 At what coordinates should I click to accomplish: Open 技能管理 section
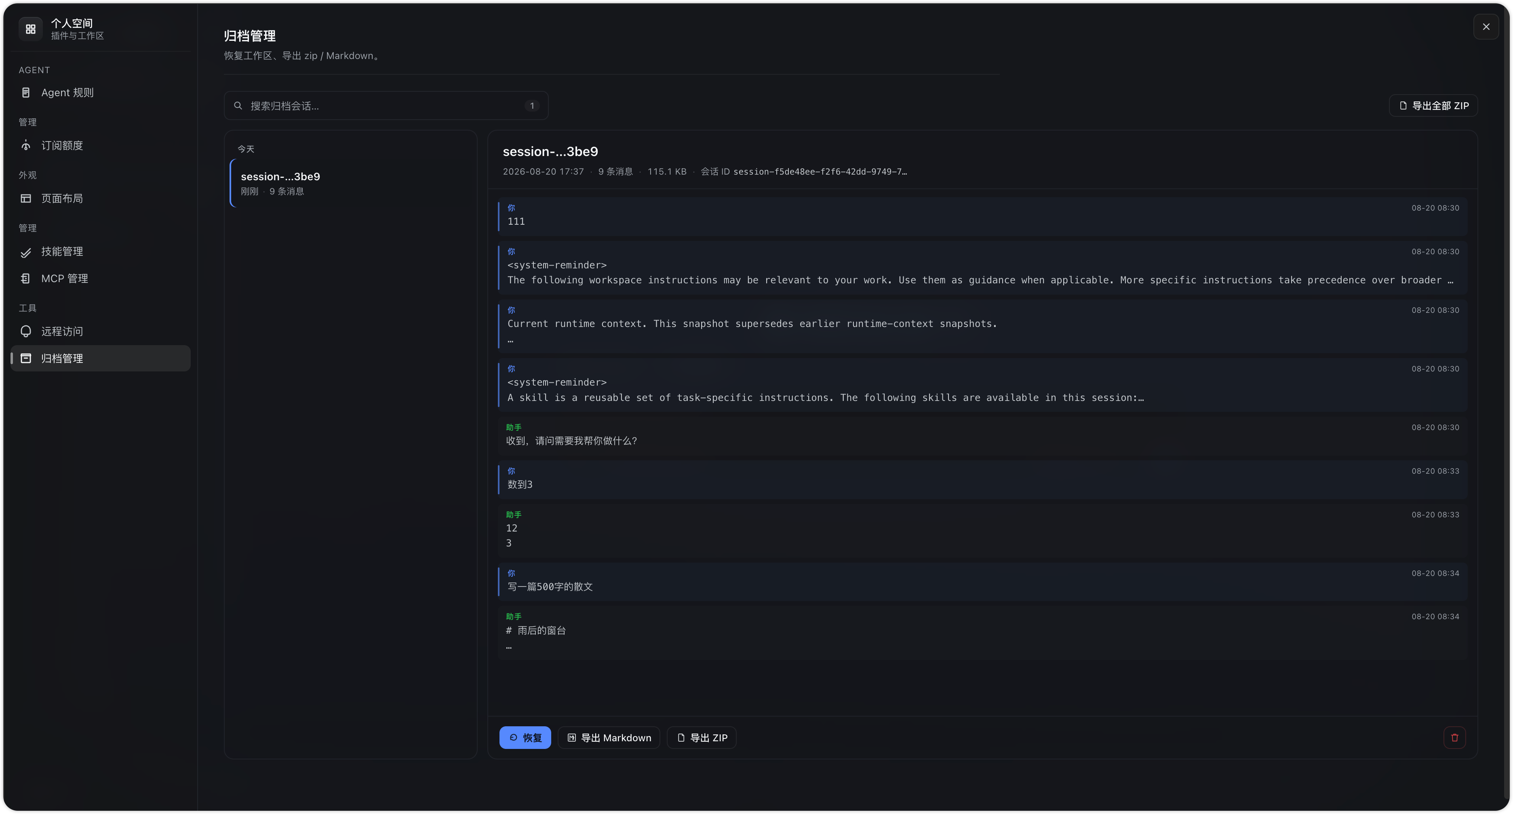pyautogui.click(x=101, y=252)
